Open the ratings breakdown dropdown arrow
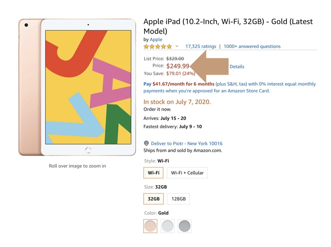331x247 pixels. 177,46
